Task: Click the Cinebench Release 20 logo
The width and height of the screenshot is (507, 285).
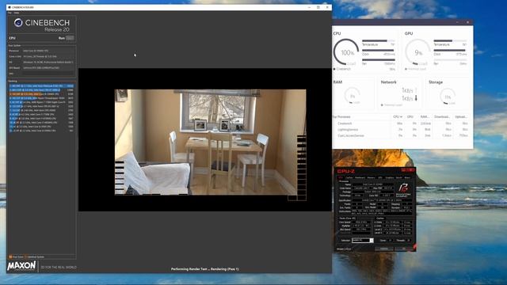Action: point(42,25)
